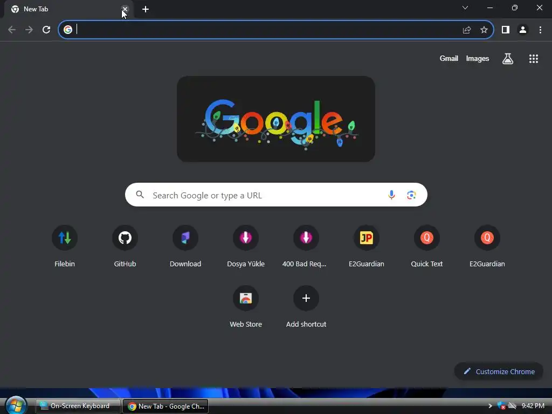Select Google Chrome taskbar button
Image resolution: width=552 pixels, height=414 pixels.
tap(165, 406)
